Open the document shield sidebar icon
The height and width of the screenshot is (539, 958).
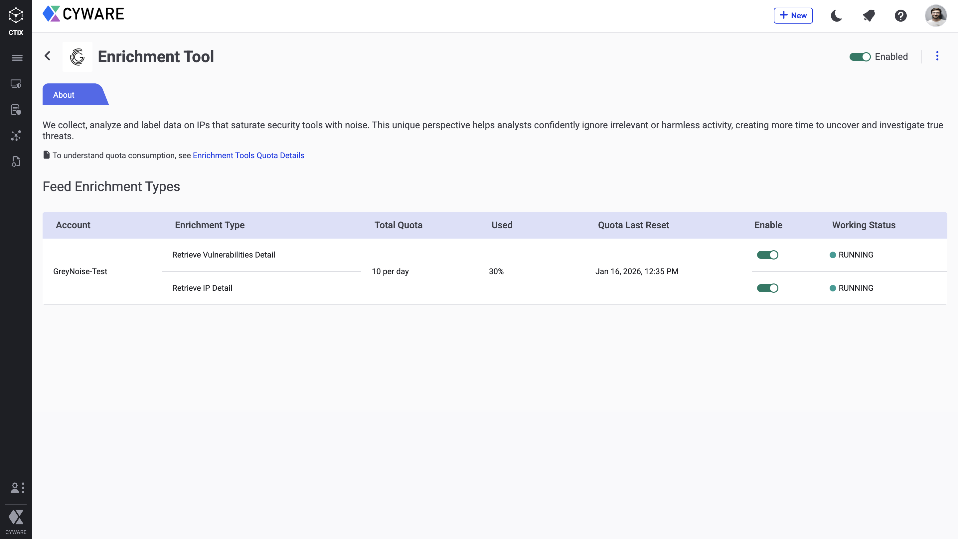pos(16,110)
